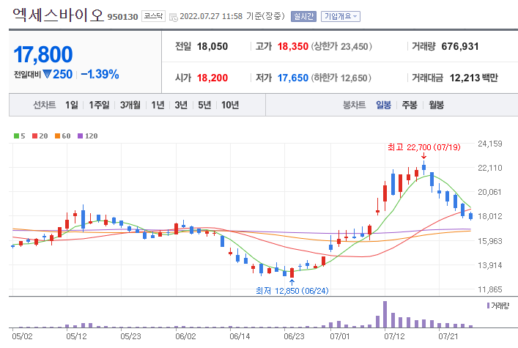Click the opening price 18,200
Image resolution: width=518 pixels, height=348 pixels.
(212, 78)
